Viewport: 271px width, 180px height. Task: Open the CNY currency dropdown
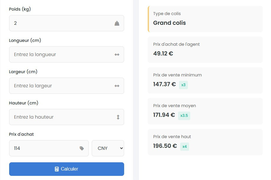[x=108, y=148]
